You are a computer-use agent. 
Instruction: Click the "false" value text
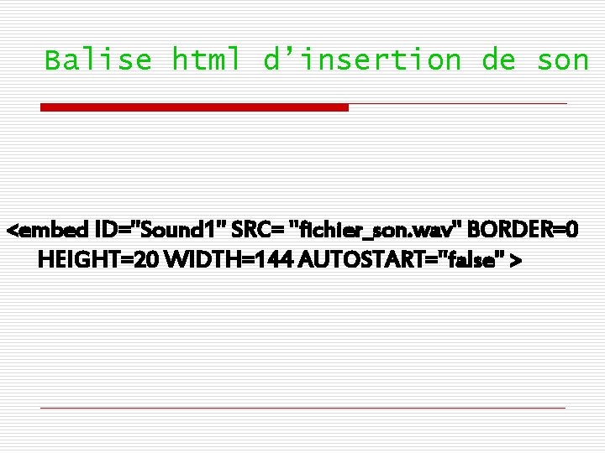[x=471, y=259]
